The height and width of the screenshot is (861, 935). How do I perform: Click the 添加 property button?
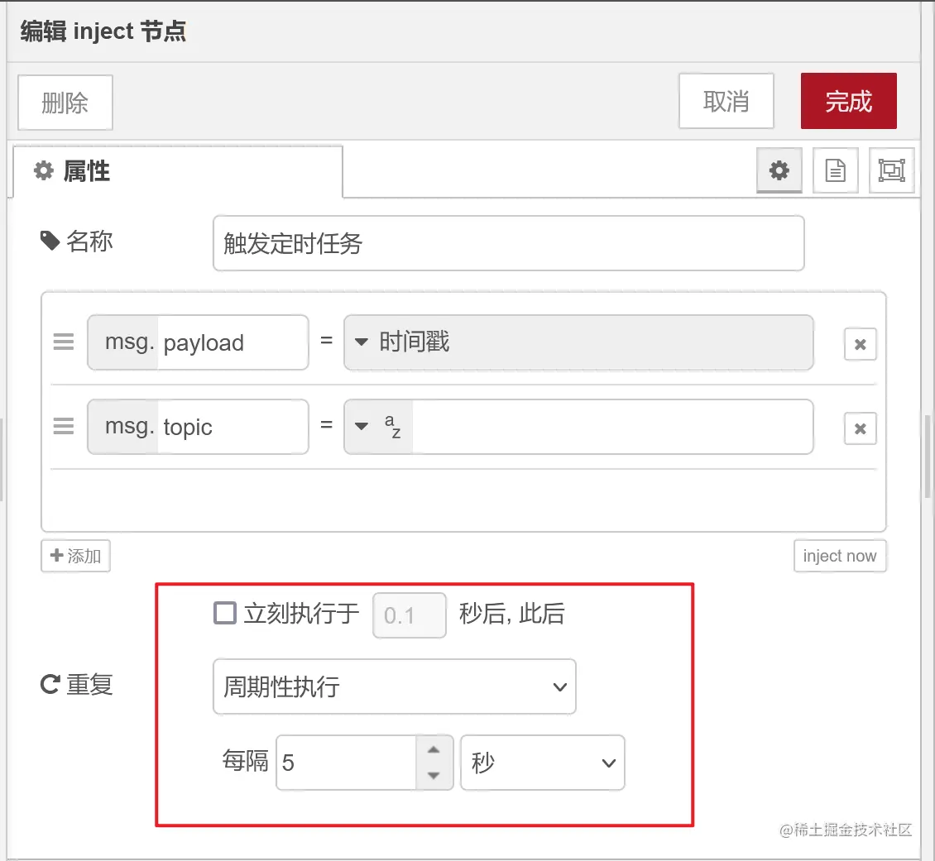pyautogui.click(x=76, y=556)
